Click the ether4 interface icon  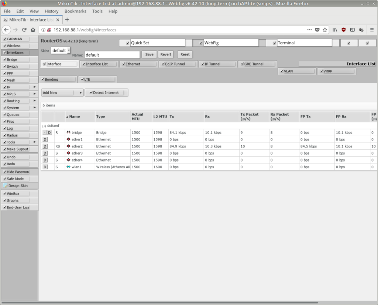tap(69, 160)
